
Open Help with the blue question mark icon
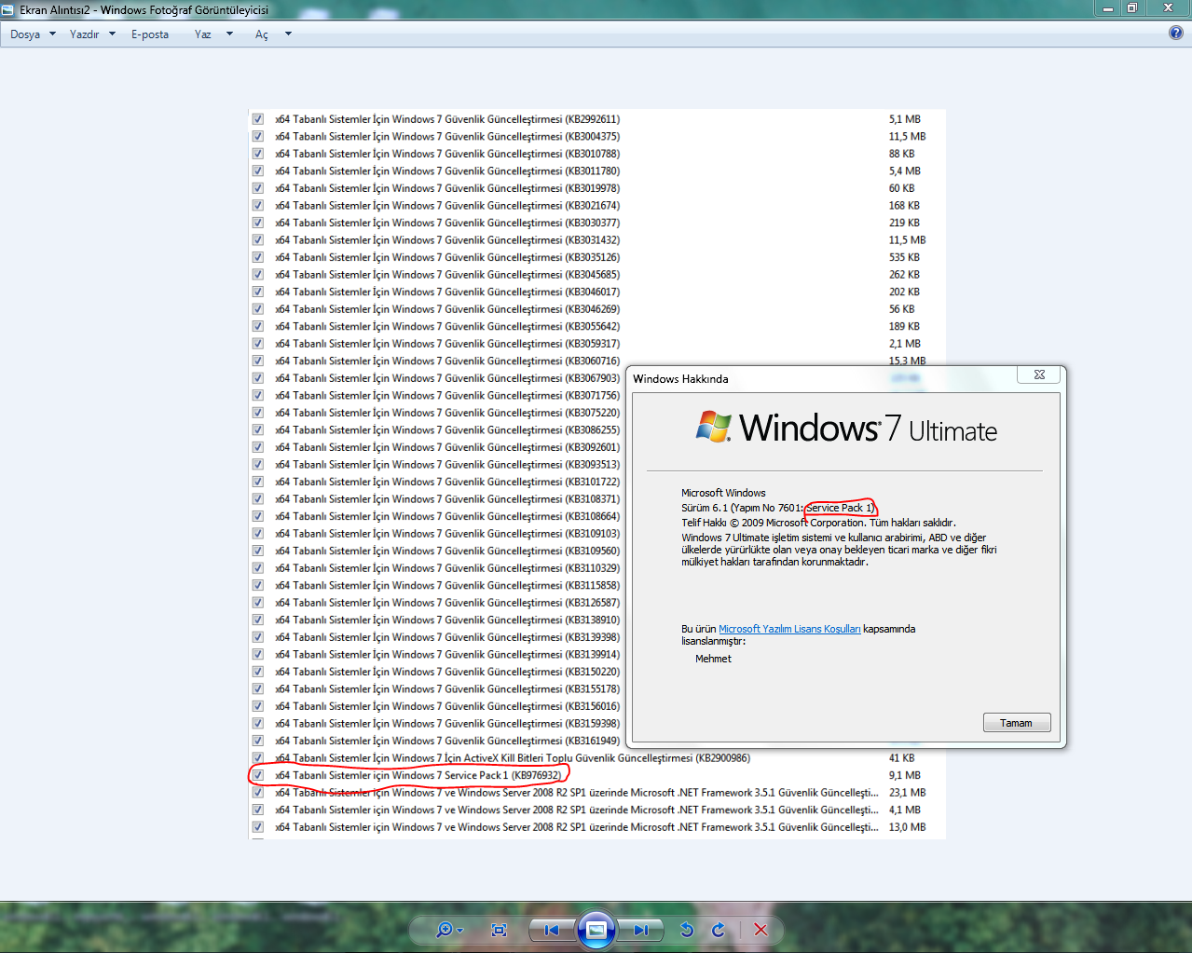pos(1176,33)
